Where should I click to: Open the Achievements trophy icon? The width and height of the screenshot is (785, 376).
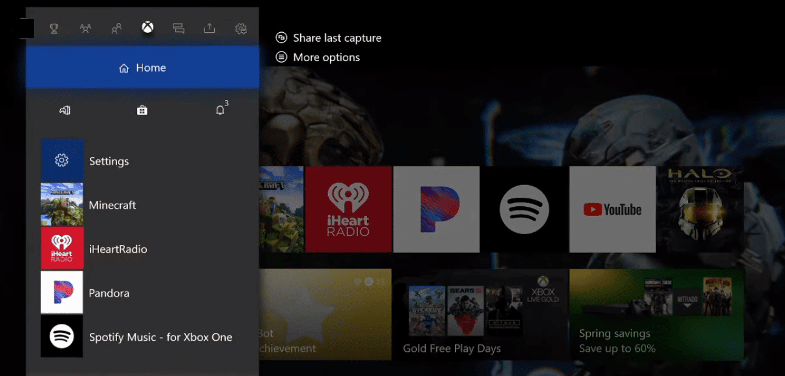pos(54,28)
